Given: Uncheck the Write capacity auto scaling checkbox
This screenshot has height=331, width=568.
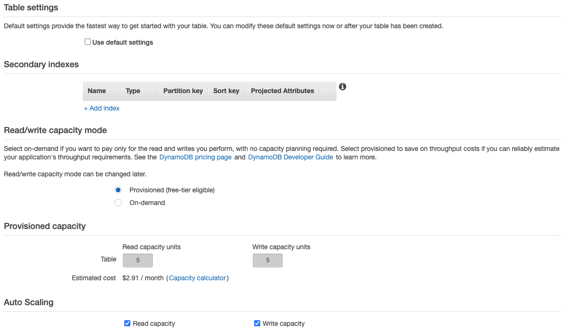Looking at the screenshot, I should tap(257, 323).
